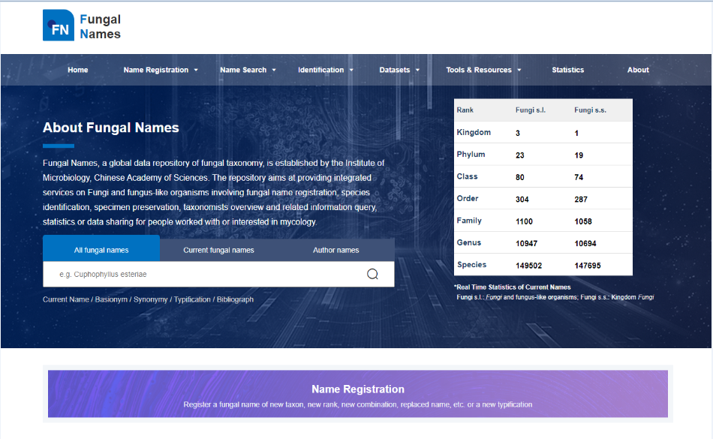Open the Home menu item

78,70
